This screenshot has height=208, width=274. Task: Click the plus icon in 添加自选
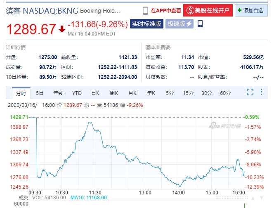(239, 10)
